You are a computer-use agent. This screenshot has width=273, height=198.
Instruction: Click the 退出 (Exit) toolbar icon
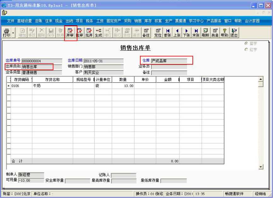(x=234, y=33)
